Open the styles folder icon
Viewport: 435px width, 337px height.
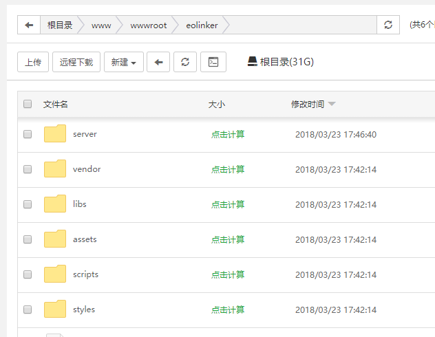pyautogui.click(x=55, y=309)
